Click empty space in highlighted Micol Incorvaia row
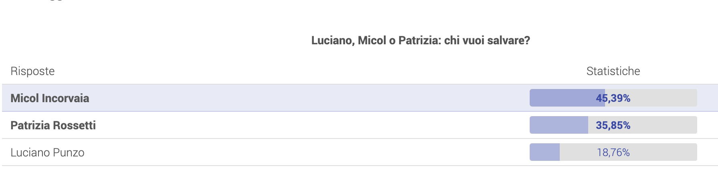Image resolution: width=718 pixels, height=178 pixels. point(309,98)
